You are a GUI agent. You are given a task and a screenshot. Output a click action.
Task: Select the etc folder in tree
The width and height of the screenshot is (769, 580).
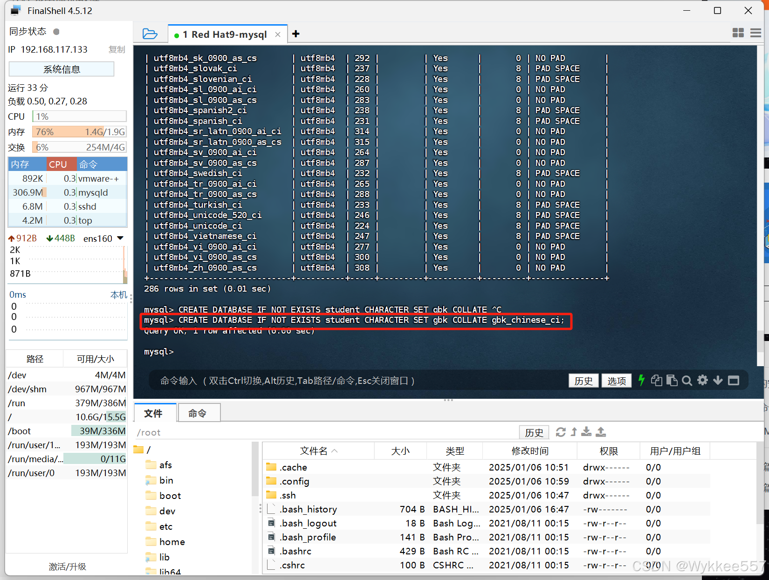159,526
